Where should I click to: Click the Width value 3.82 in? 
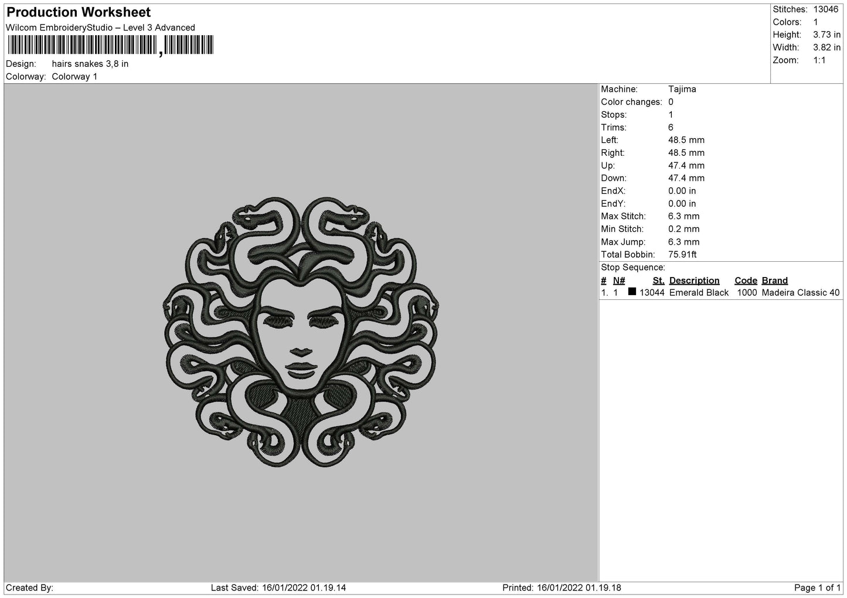(x=826, y=47)
